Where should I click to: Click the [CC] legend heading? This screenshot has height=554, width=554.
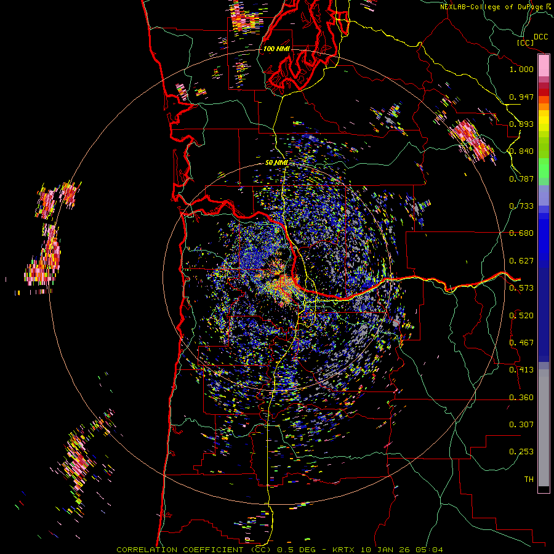525,42
